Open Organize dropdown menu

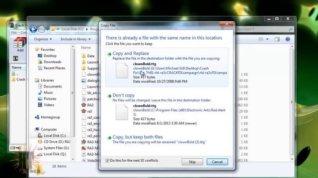tap(43, 39)
